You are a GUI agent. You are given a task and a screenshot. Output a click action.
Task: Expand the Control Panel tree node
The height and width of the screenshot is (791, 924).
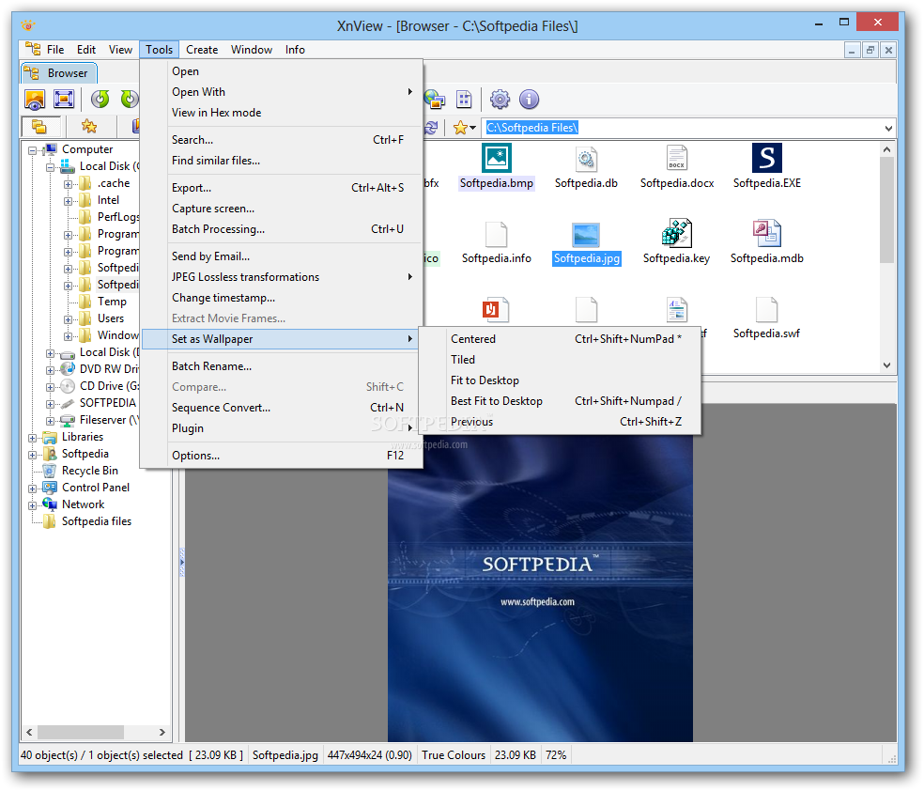33,489
